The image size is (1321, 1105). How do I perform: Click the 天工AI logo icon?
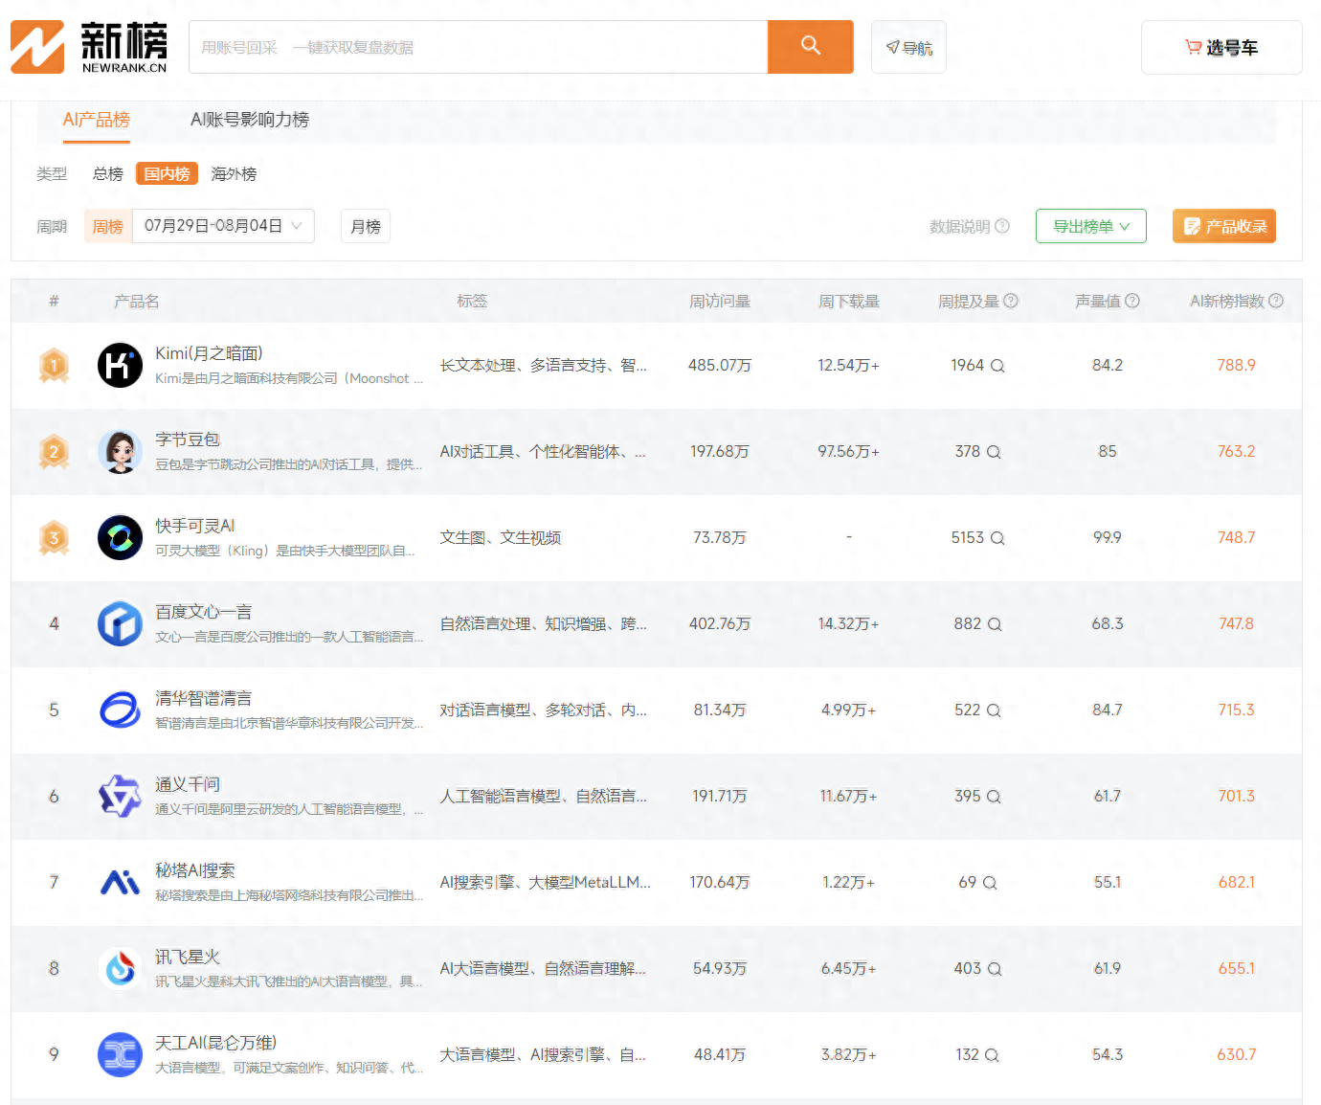(x=121, y=1054)
